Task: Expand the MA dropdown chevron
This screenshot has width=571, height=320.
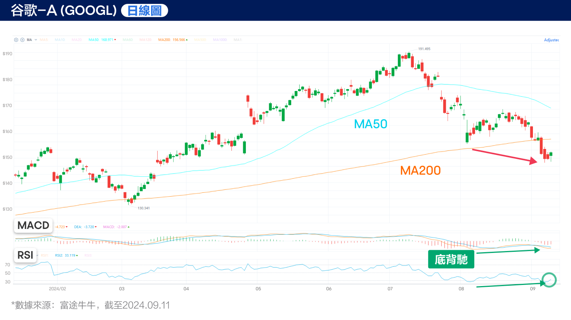Action: point(35,39)
